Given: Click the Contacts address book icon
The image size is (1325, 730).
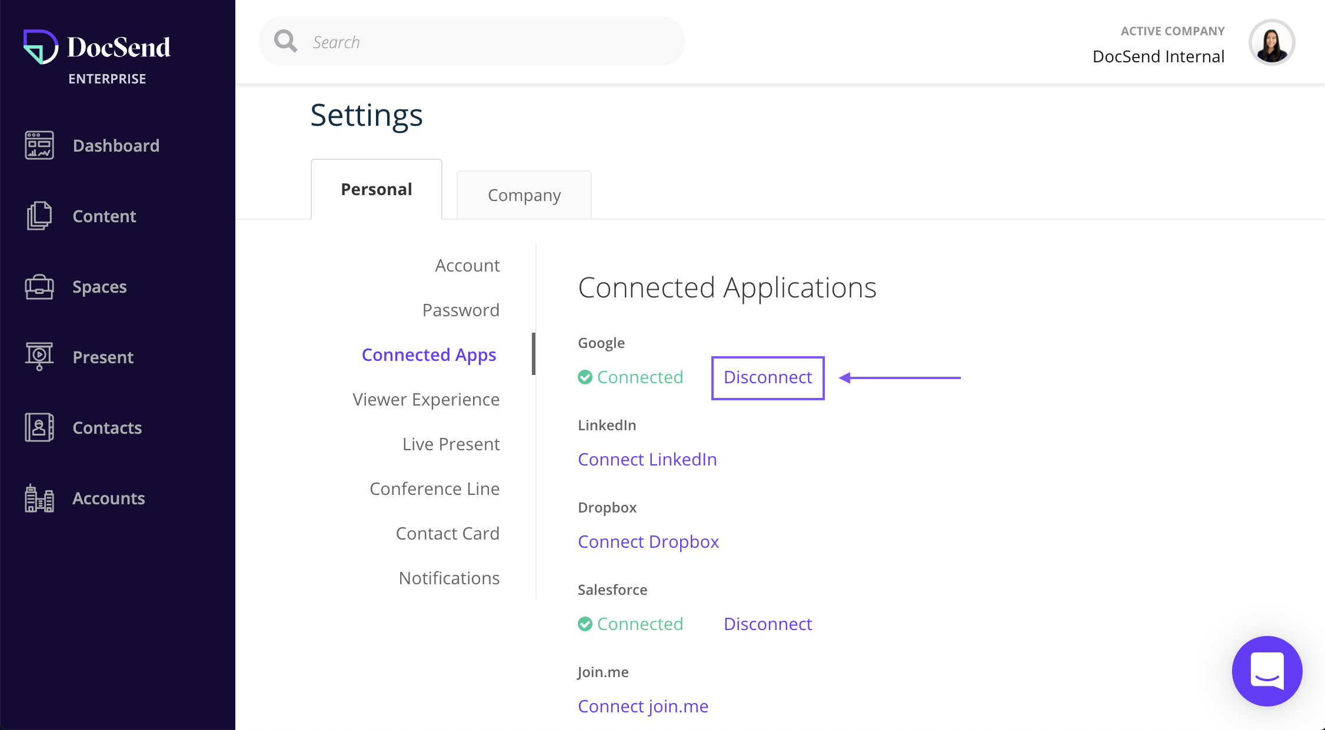Looking at the screenshot, I should click(39, 427).
